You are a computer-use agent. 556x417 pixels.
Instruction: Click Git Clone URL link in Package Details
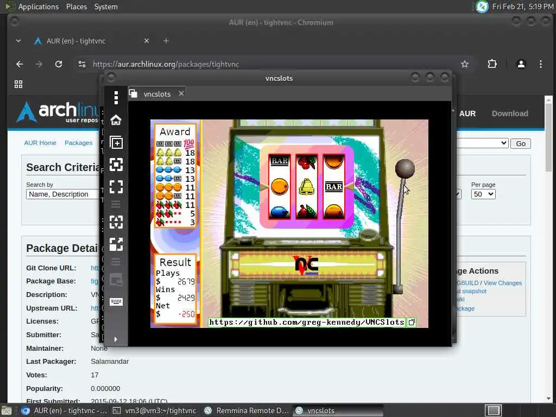click(x=94, y=268)
